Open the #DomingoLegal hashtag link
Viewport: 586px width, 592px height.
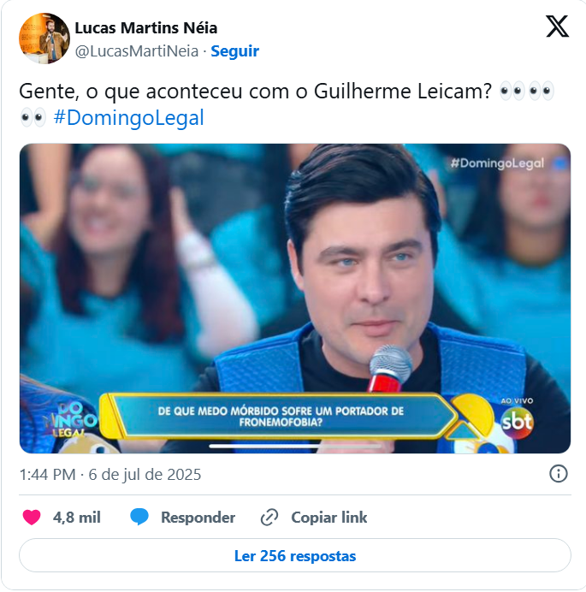(x=129, y=117)
